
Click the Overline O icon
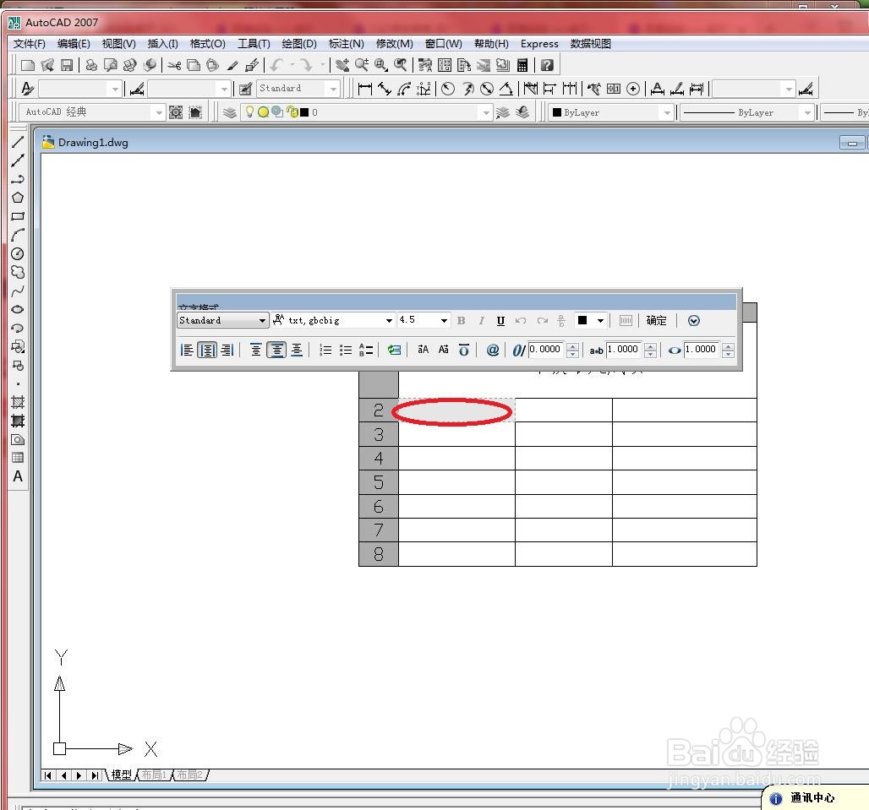click(x=464, y=350)
